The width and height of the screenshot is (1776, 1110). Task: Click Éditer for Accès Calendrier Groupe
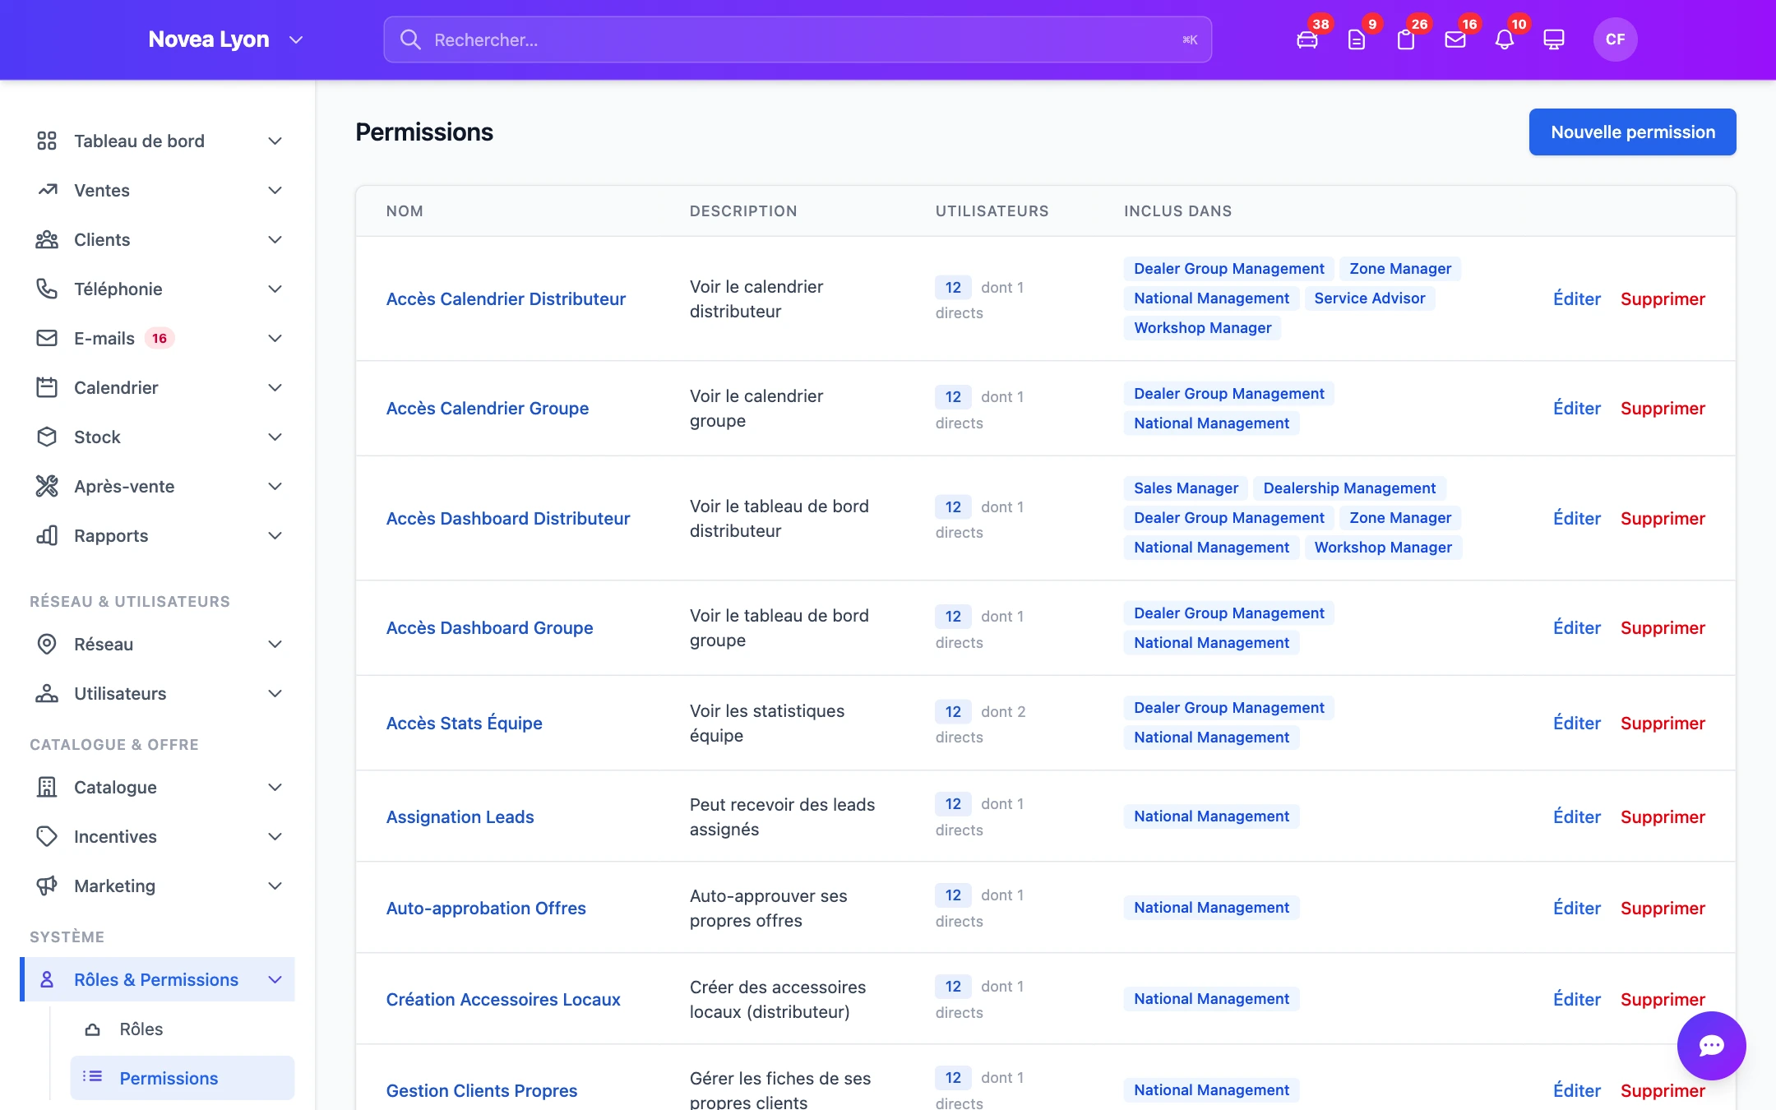tap(1576, 408)
